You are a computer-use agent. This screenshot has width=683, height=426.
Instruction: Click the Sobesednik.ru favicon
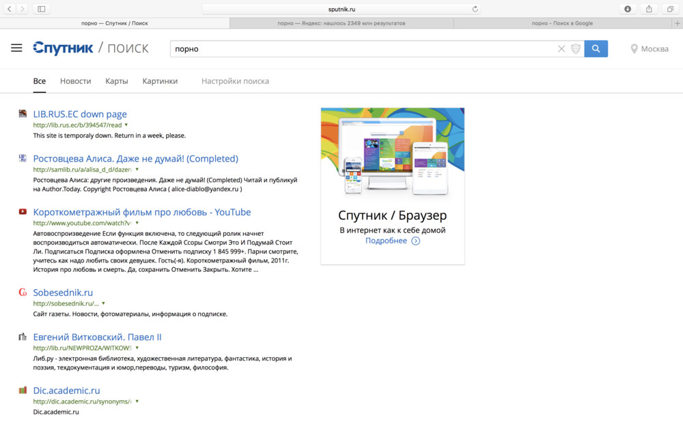(23, 292)
